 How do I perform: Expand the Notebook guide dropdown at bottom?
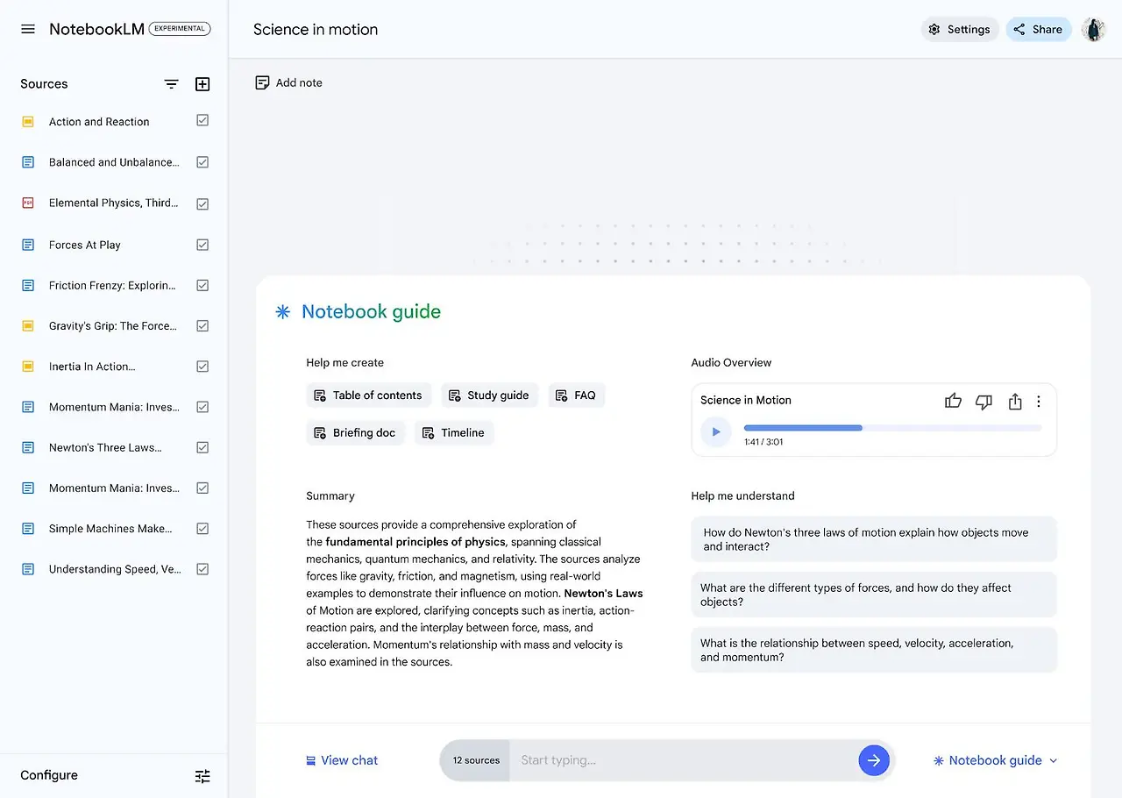point(996,760)
